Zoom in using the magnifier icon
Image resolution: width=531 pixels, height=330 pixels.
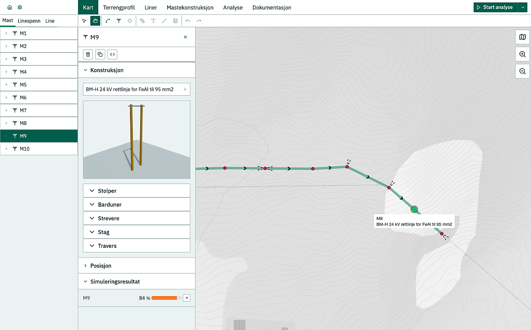point(522,54)
